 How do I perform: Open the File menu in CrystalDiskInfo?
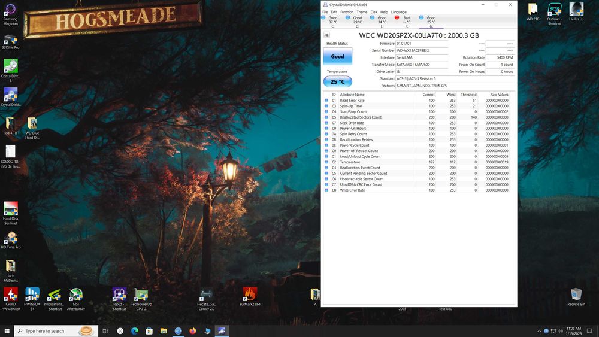(x=325, y=12)
